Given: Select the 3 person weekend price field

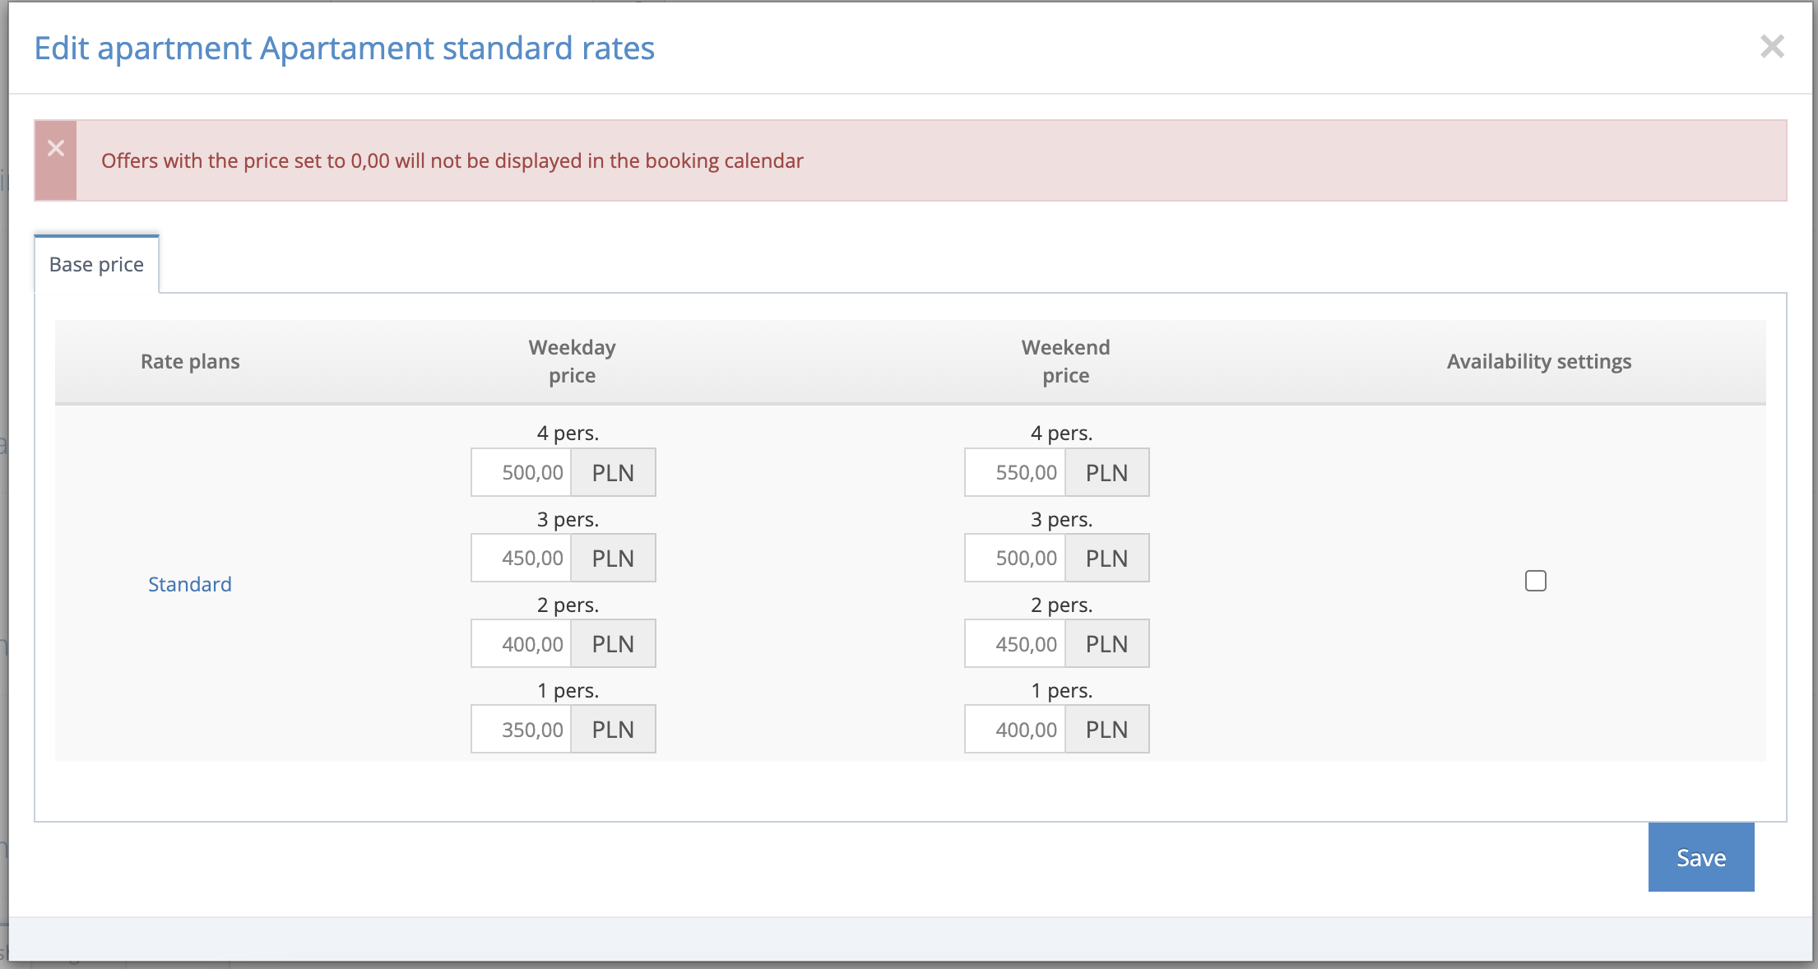Looking at the screenshot, I should click(x=1014, y=558).
